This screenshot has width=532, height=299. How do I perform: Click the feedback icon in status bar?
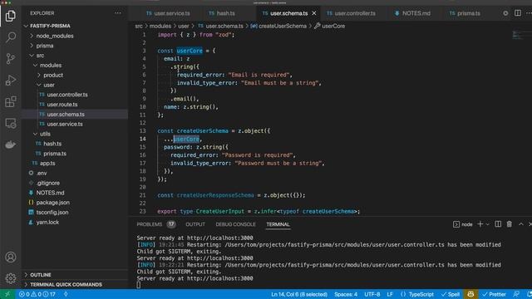point(516,294)
